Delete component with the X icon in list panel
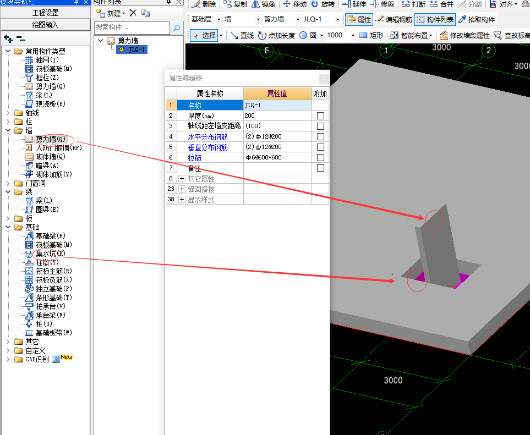The height and width of the screenshot is (435, 530). pos(133,13)
